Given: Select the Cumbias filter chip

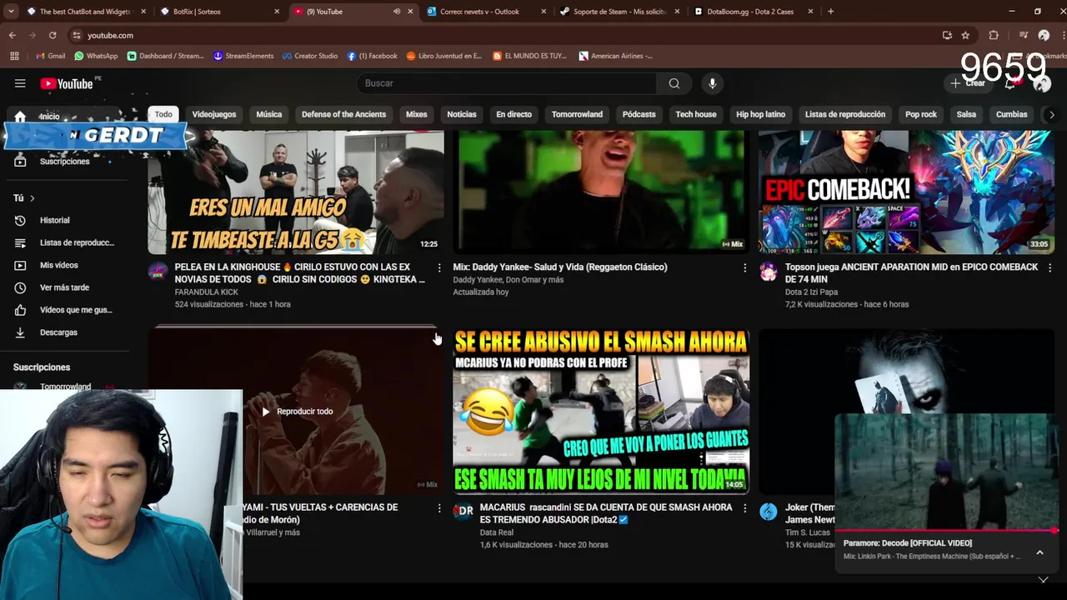Looking at the screenshot, I should pos(1011,114).
